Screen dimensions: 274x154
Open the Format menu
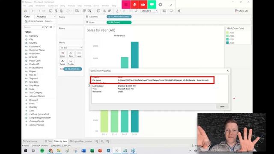tap(87, 6)
